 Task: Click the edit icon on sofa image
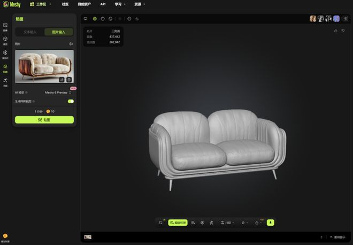point(62,80)
